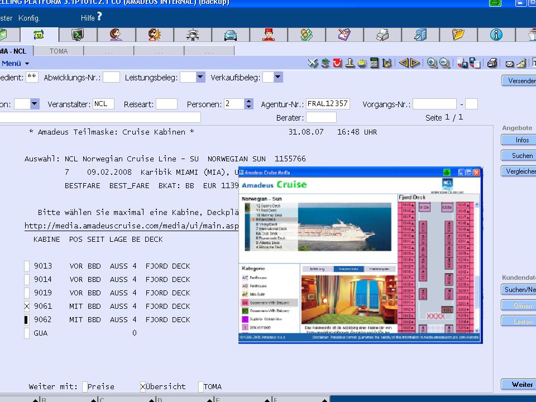536x402 pixels.
Task: Untick the checkbox for cabin 9061
Action: [27, 307]
